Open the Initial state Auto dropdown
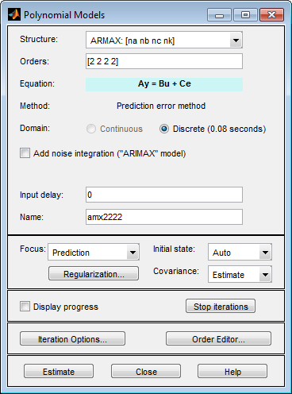Screen dimensions: 292x394 click(240, 252)
